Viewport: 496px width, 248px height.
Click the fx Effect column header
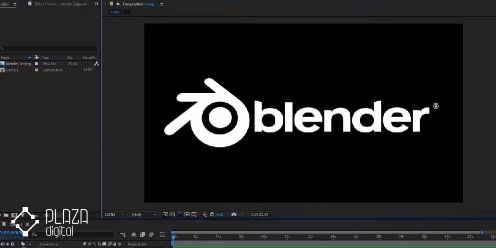pyautogui.click(x=99, y=244)
